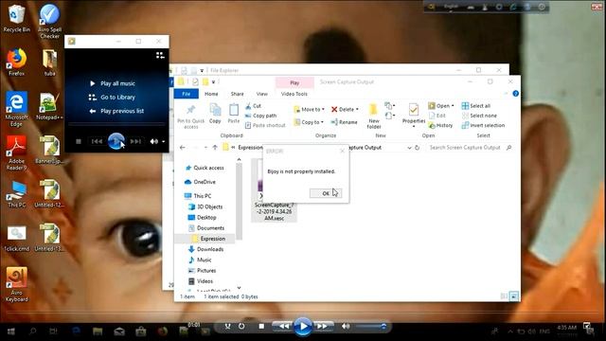Refresh the Explorer folder view
Image resolution: width=606 pixels, height=341 pixels.
pos(417,148)
